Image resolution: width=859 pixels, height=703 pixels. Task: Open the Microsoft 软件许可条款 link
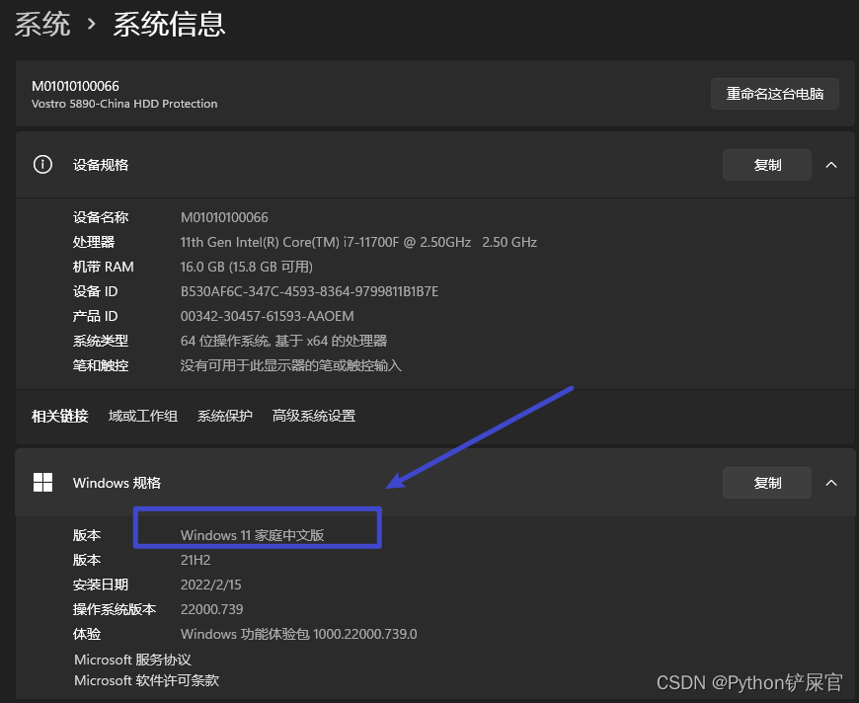tap(146, 680)
